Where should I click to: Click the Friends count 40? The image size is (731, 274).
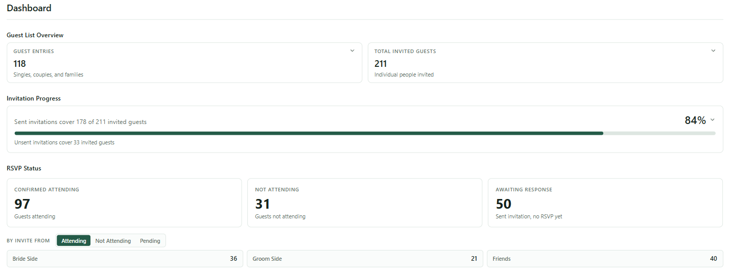pos(714,259)
